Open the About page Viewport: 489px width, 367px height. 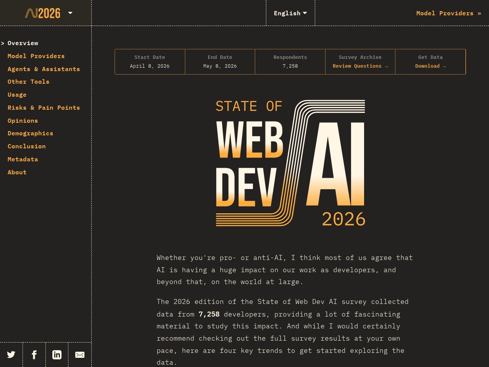pyautogui.click(x=17, y=172)
